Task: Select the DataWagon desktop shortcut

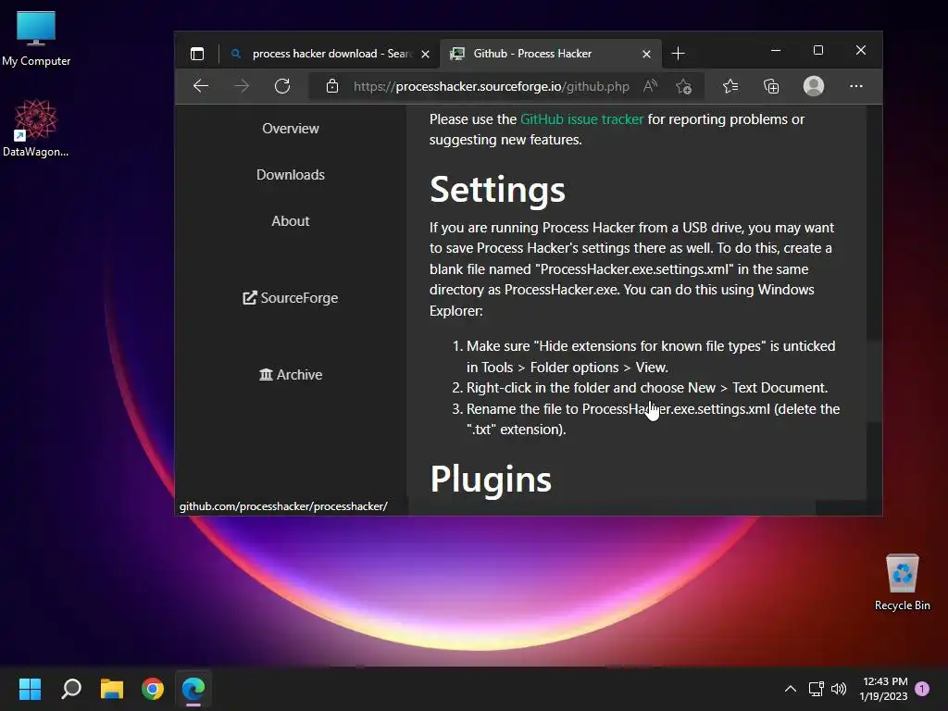Action: click(36, 129)
